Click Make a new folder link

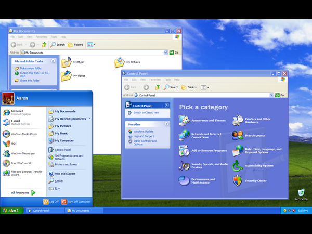[31, 68]
